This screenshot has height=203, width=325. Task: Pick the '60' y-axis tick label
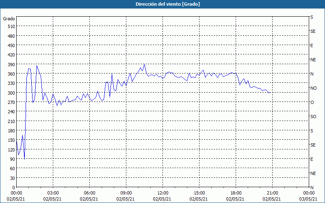click(x=13, y=168)
